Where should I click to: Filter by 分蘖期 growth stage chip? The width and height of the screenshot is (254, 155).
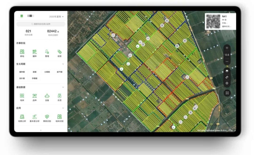pyautogui.click(x=47, y=72)
